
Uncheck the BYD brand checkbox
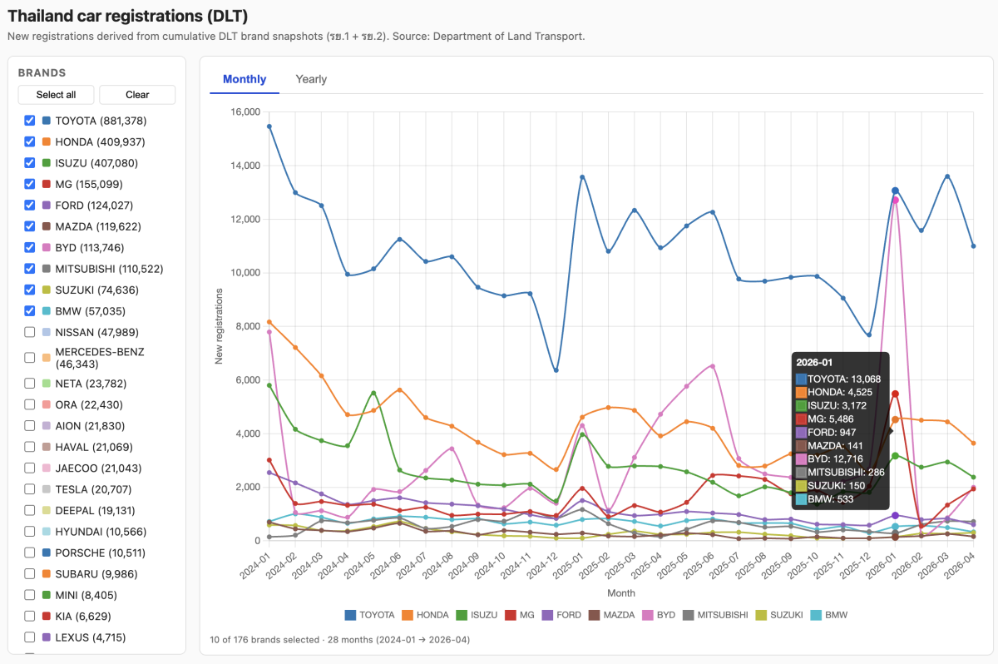(30, 248)
